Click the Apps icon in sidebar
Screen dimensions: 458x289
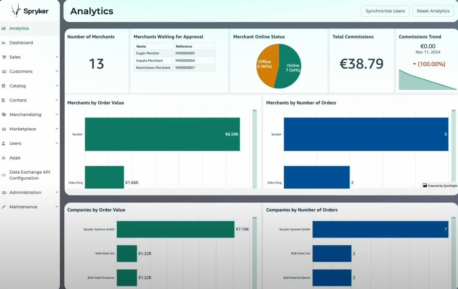4,158
